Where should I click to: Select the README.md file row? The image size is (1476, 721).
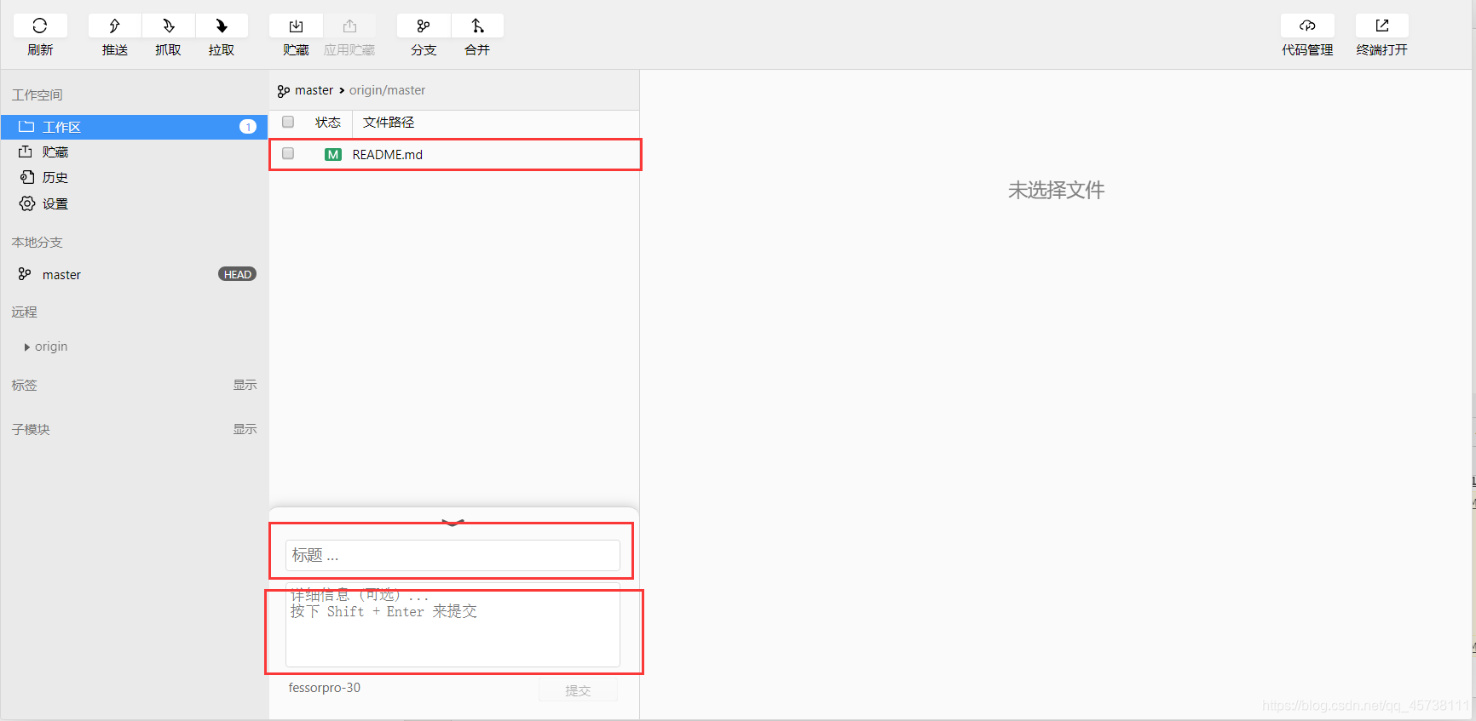[x=454, y=154]
